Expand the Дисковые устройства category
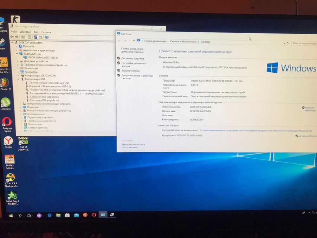The image size is (317, 238). point(17,61)
